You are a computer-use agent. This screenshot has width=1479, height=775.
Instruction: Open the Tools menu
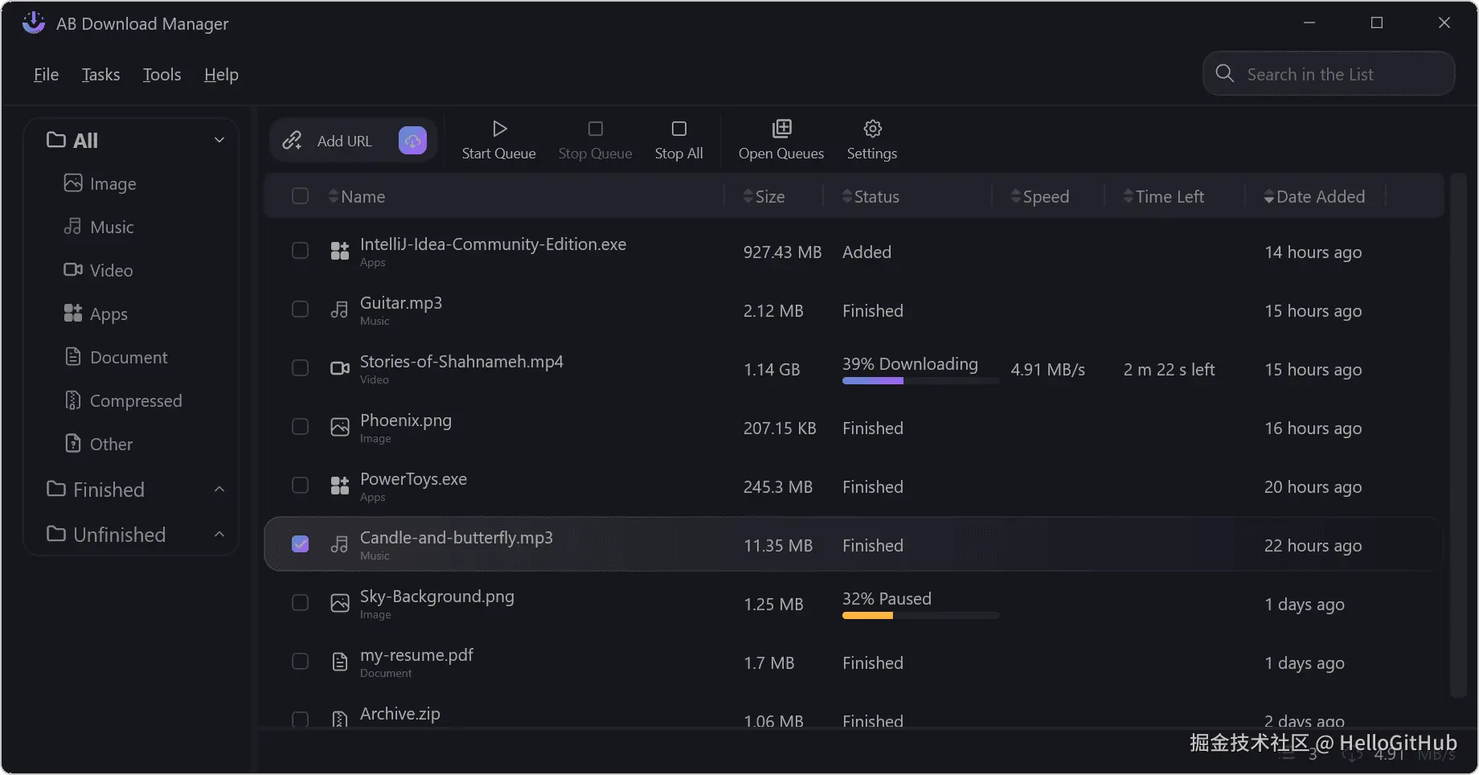(162, 75)
